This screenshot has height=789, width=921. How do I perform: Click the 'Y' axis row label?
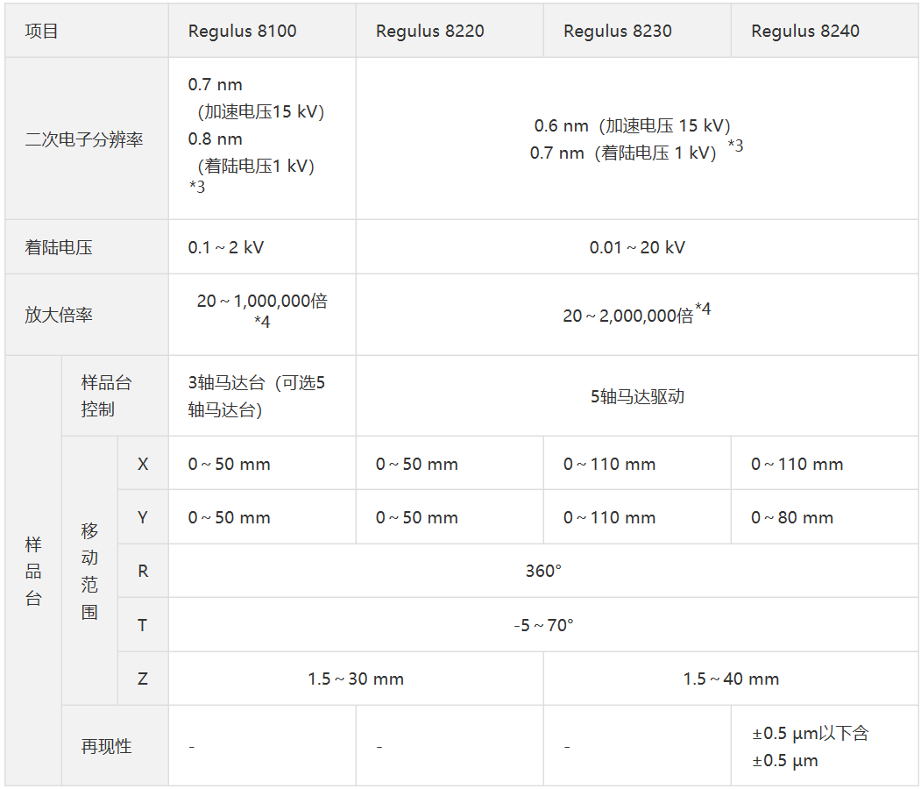pyautogui.click(x=143, y=517)
